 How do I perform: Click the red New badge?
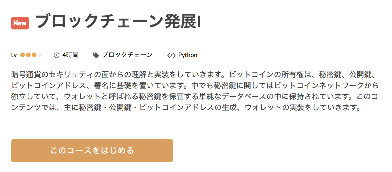click(x=20, y=23)
